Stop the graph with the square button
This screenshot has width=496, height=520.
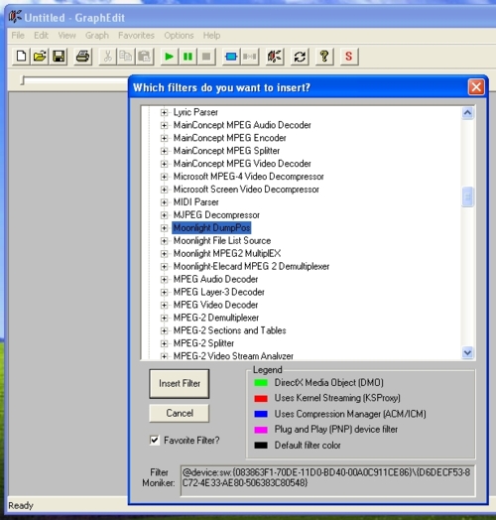click(x=206, y=57)
